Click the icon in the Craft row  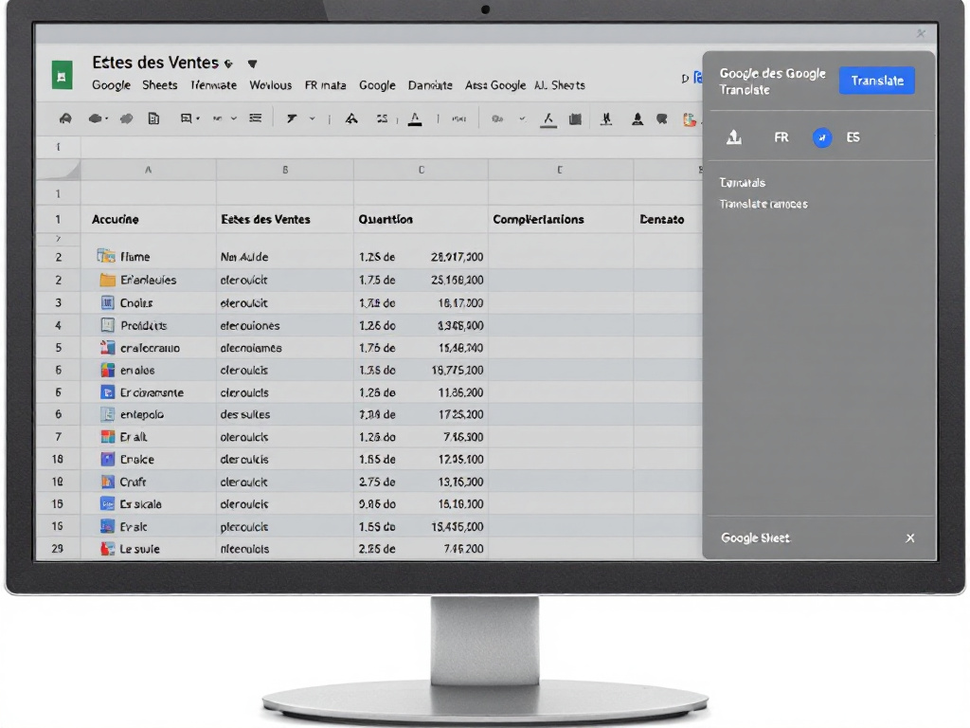[108, 481]
